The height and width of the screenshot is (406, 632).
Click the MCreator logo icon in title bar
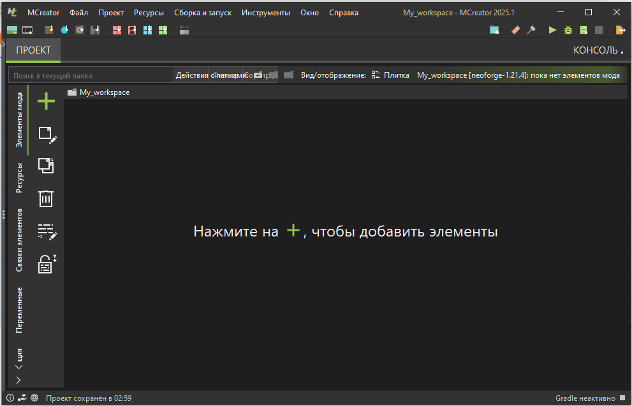coord(12,13)
